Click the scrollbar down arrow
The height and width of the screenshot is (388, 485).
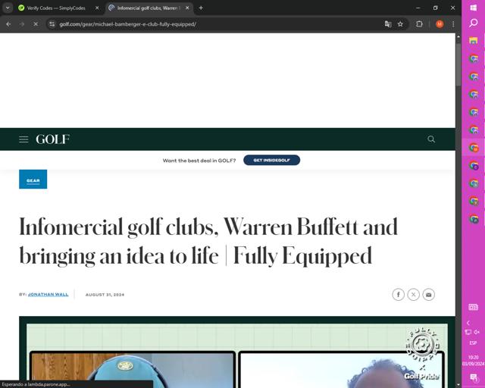pyautogui.click(x=458, y=384)
